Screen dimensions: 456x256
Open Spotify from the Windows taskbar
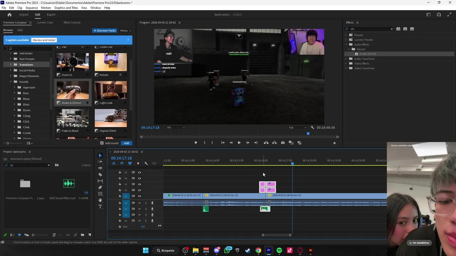click(279, 250)
